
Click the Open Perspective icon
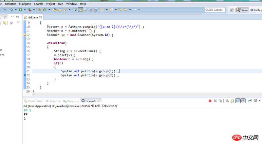tap(232, 10)
